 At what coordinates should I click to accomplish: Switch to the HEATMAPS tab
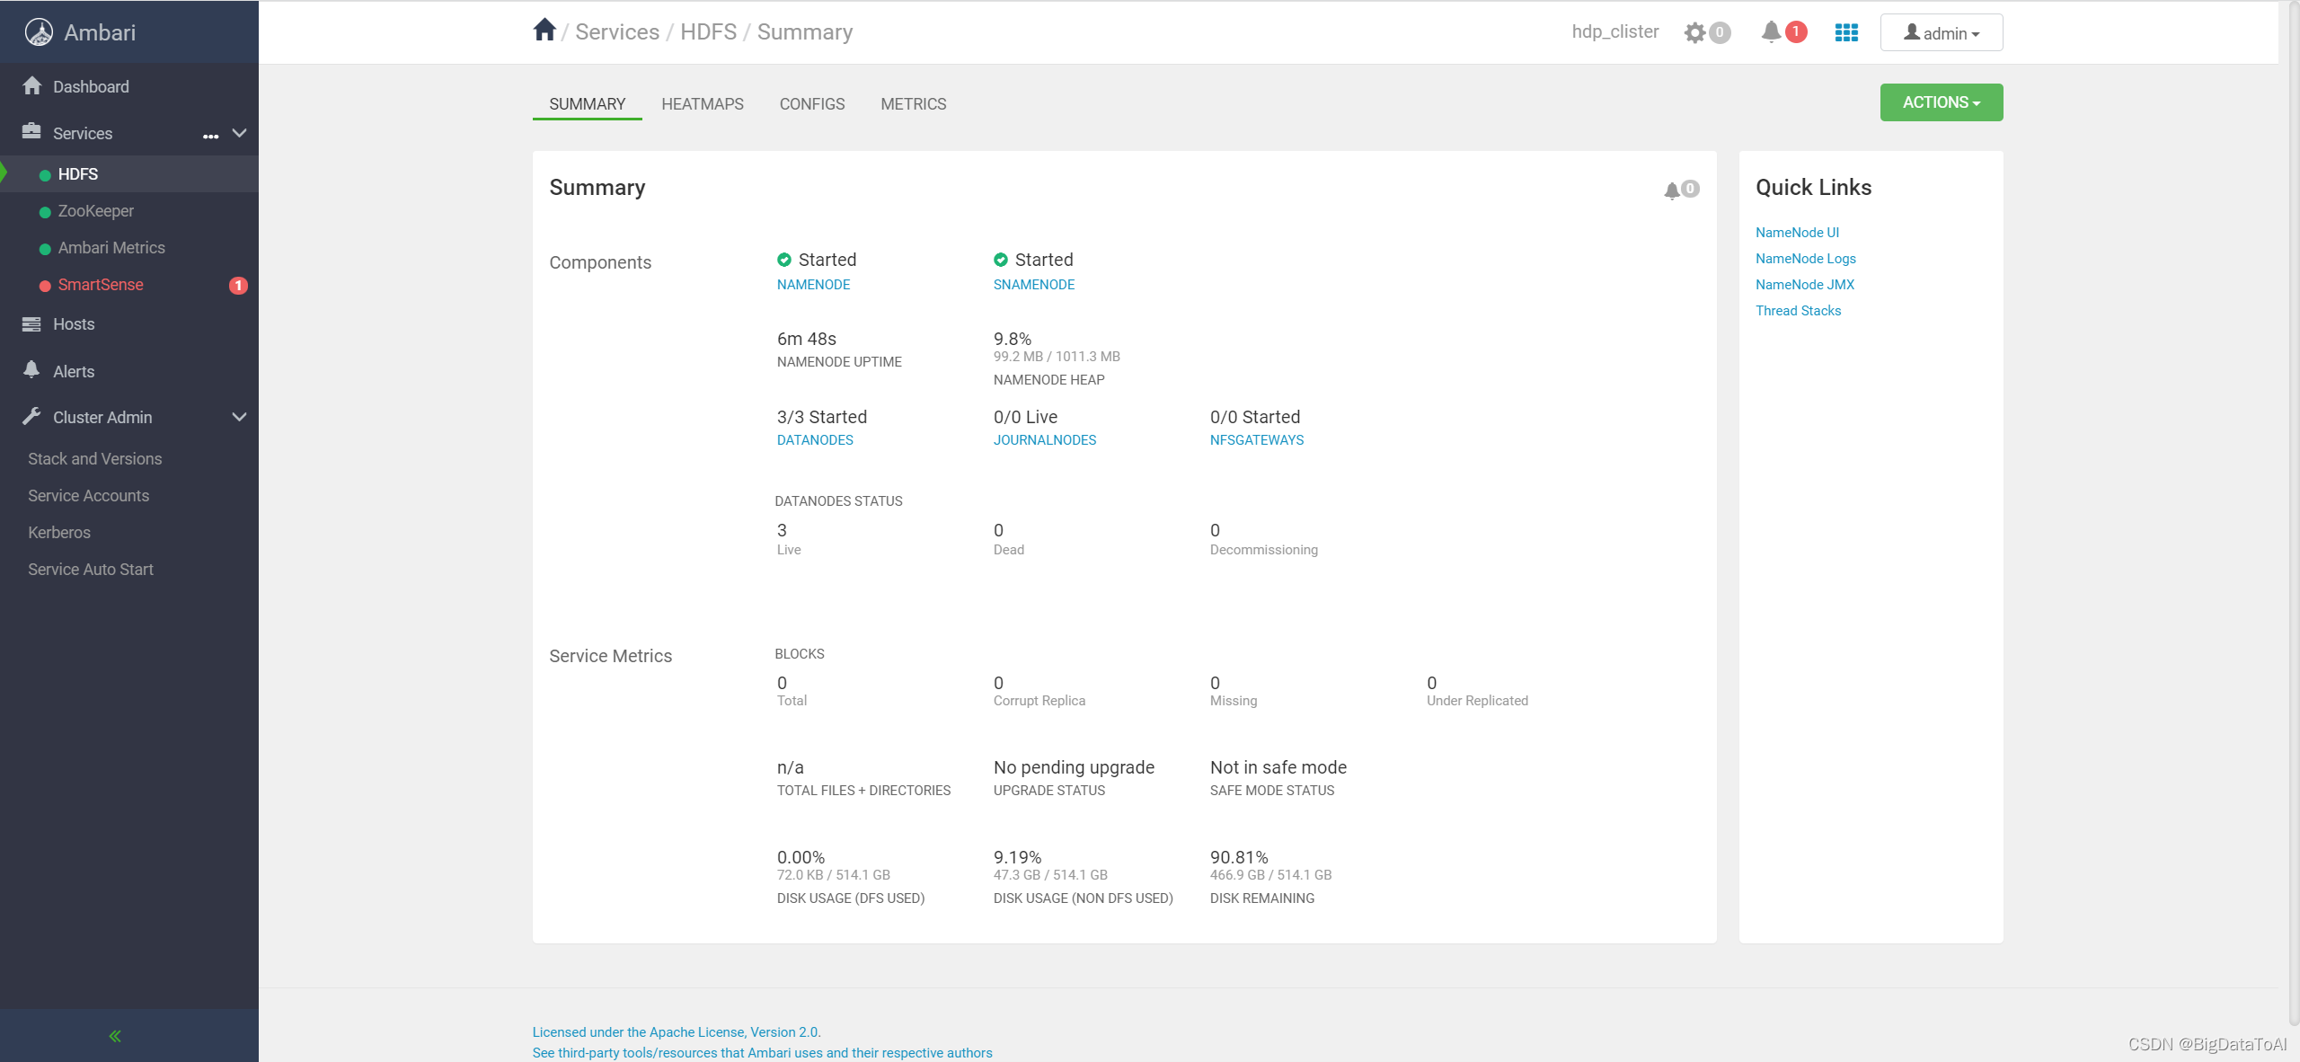point(703,104)
